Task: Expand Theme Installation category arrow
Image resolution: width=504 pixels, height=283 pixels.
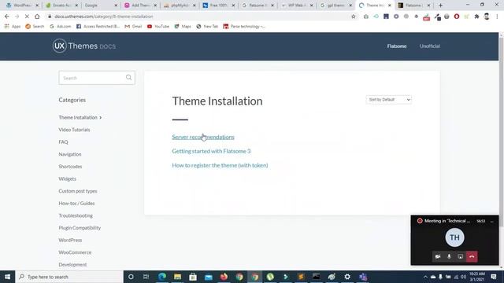Action: coord(101,117)
